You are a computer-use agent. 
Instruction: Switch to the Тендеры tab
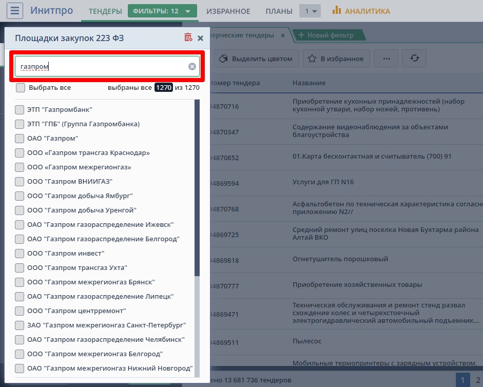(x=105, y=11)
